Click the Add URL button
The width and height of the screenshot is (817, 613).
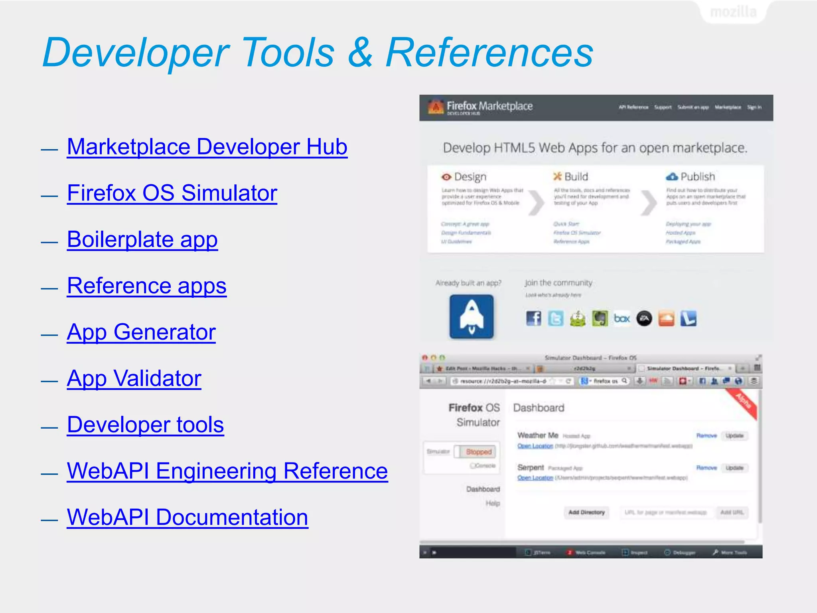click(x=732, y=512)
